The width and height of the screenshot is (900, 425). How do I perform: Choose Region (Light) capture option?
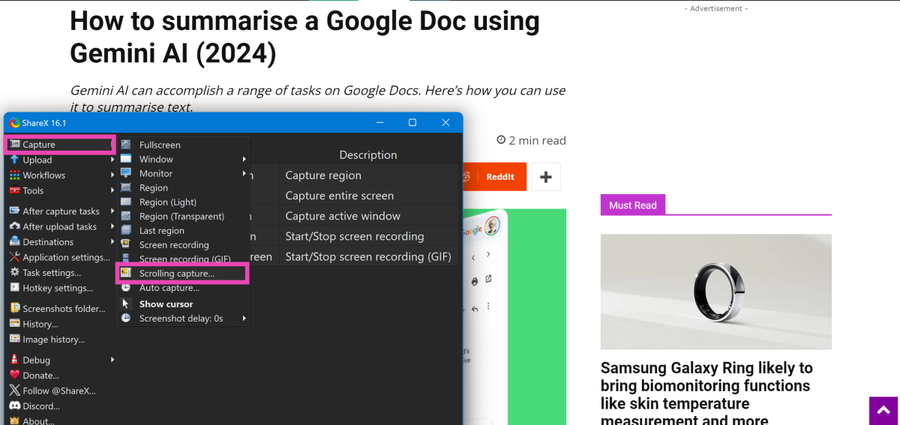click(x=168, y=202)
